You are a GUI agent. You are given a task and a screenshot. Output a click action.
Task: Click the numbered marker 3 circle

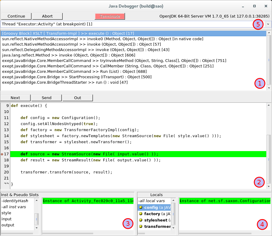[x=128, y=224]
